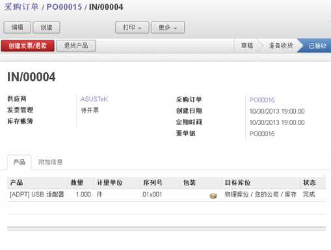
Task: Click the 定期时间 value 10/30/2013 19:00:00
Action: click(277, 122)
